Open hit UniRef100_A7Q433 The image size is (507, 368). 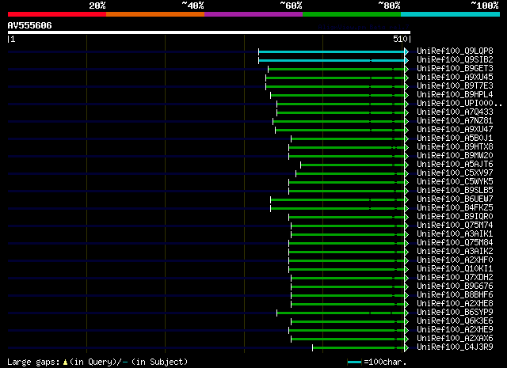pyautogui.click(x=455, y=112)
